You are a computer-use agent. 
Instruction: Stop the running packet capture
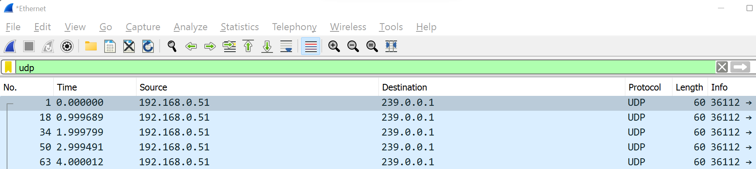tap(29, 46)
